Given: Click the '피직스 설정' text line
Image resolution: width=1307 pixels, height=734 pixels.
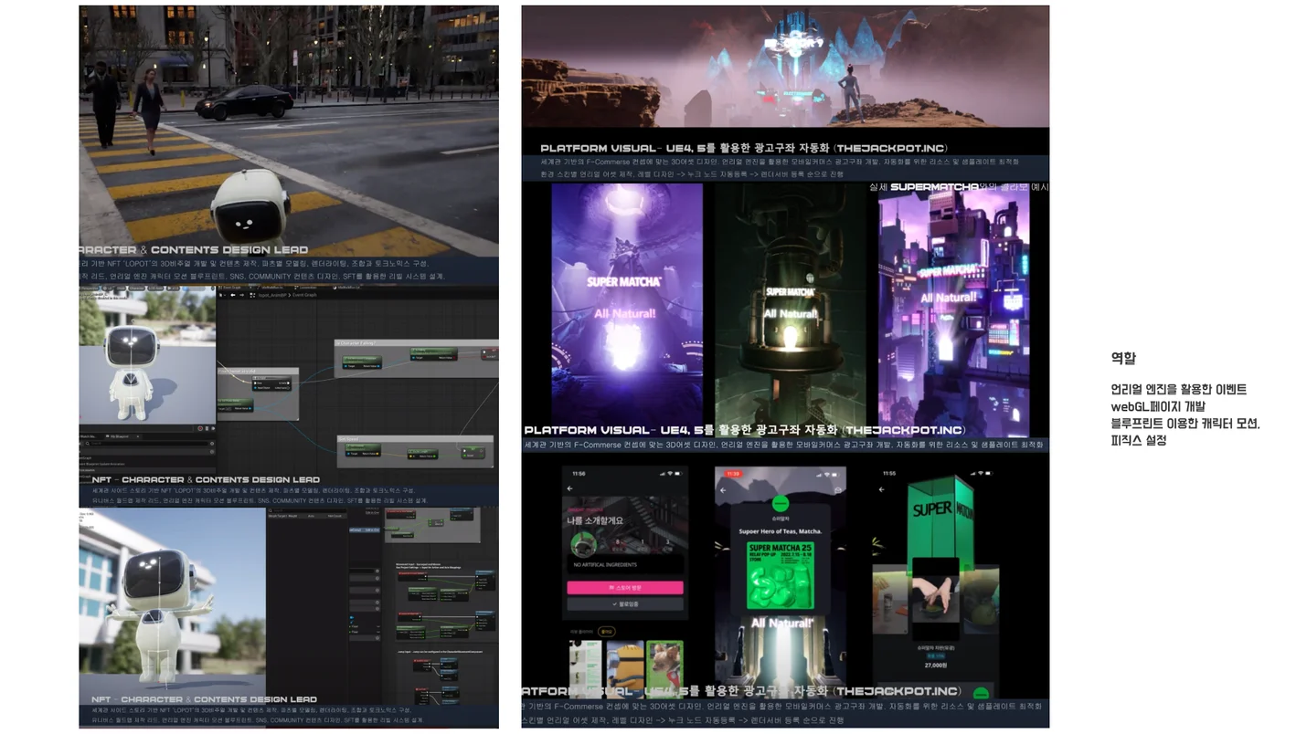Looking at the screenshot, I should (x=1139, y=440).
